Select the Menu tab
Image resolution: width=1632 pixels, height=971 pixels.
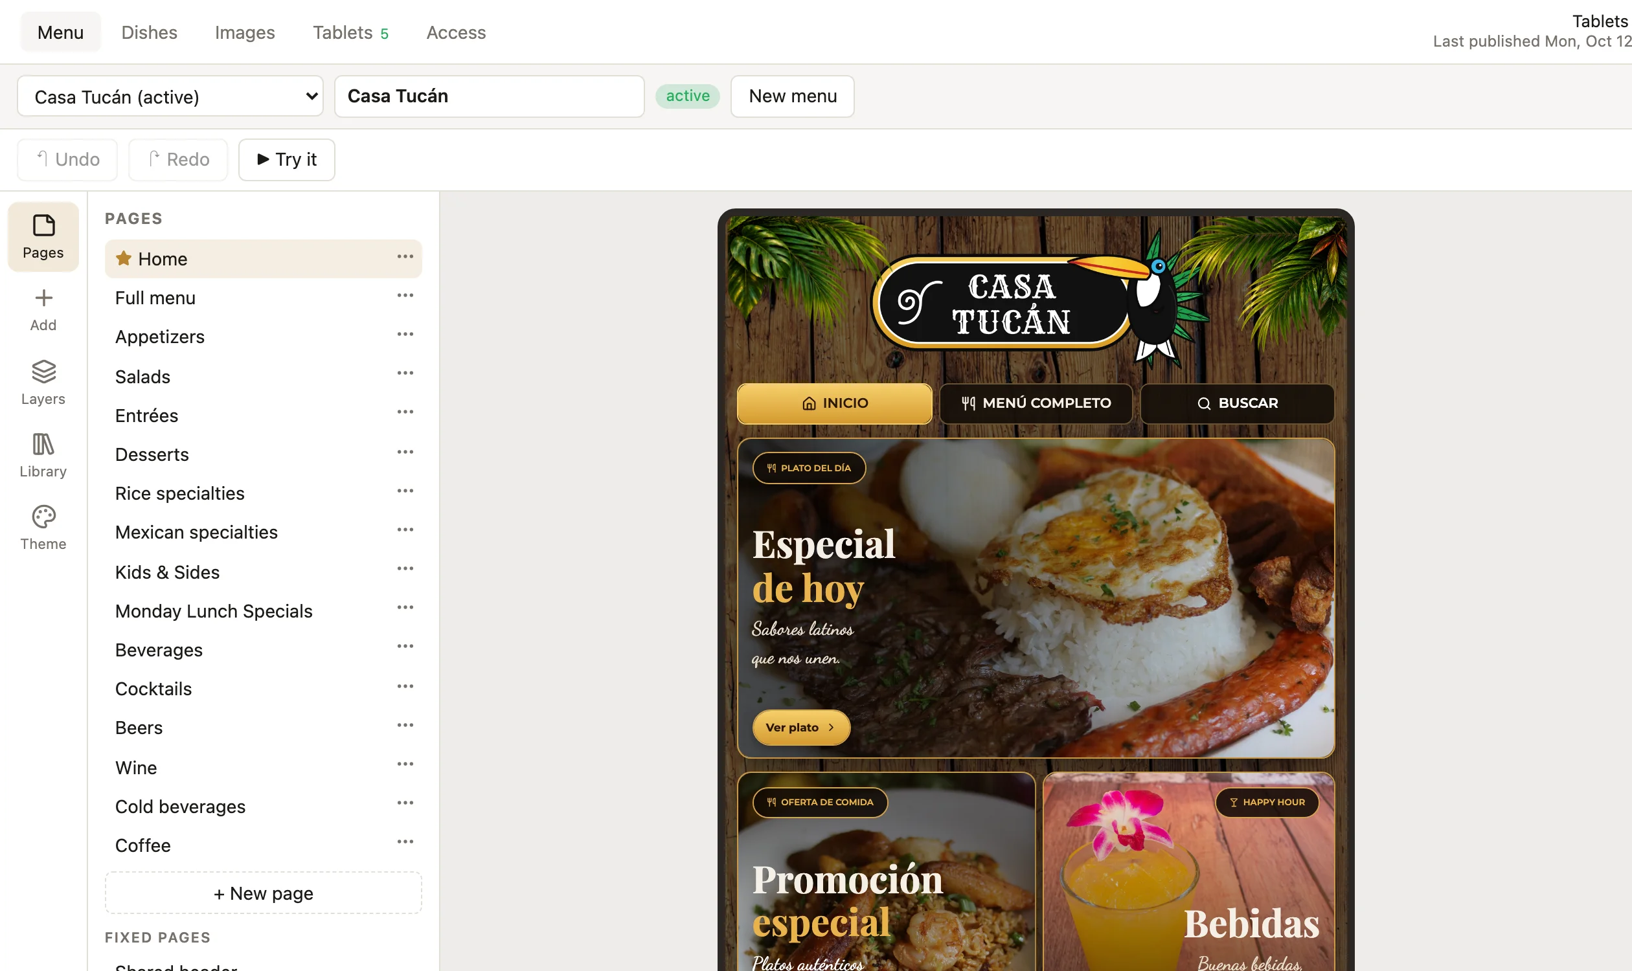tap(60, 32)
